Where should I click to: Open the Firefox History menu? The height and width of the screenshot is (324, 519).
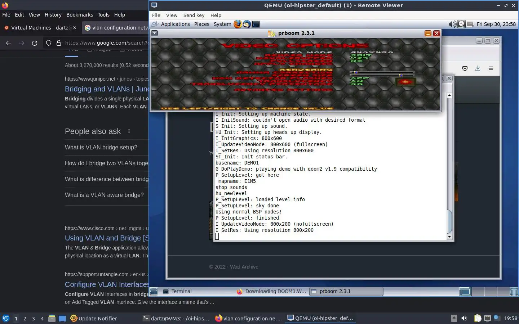53,15
